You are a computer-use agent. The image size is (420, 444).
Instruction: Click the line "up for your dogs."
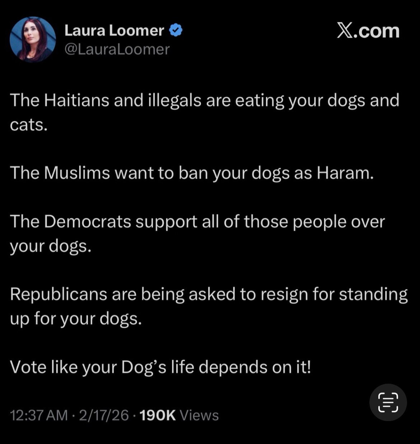[76, 319]
